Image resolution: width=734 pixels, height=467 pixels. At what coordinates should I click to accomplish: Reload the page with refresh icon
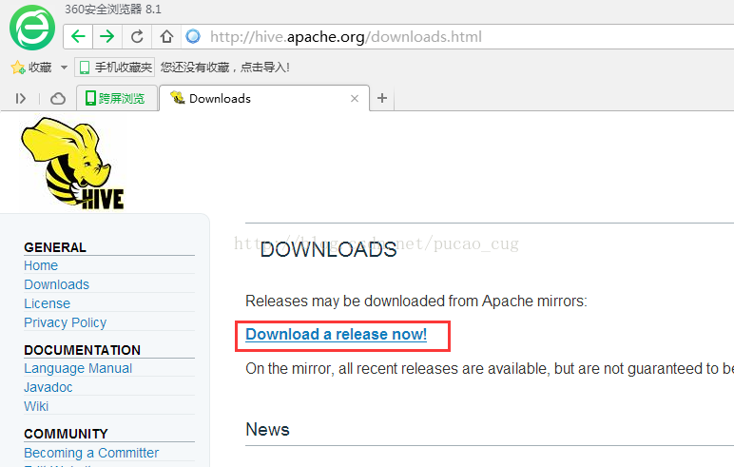137,37
